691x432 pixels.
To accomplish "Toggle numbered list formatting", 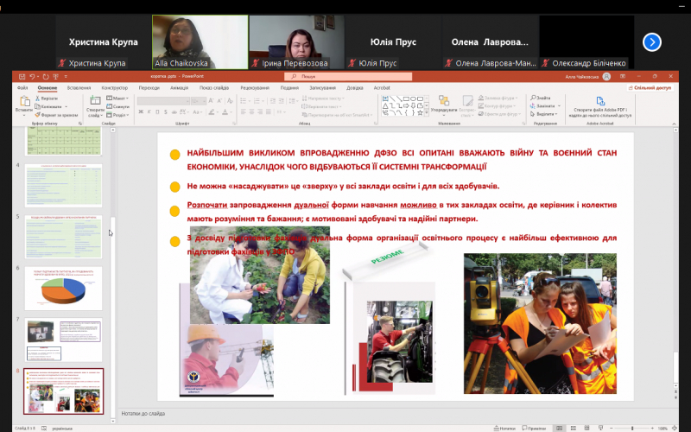I will coord(257,101).
